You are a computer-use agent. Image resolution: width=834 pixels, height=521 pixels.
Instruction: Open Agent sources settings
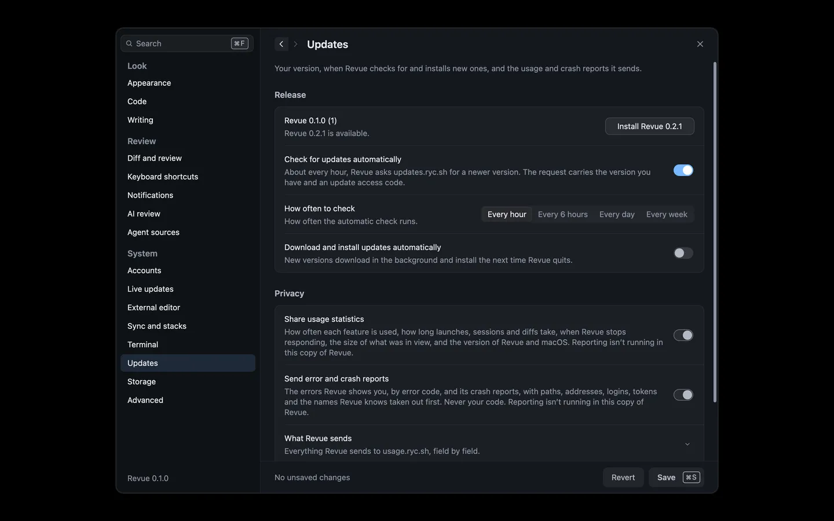[188, 232]
